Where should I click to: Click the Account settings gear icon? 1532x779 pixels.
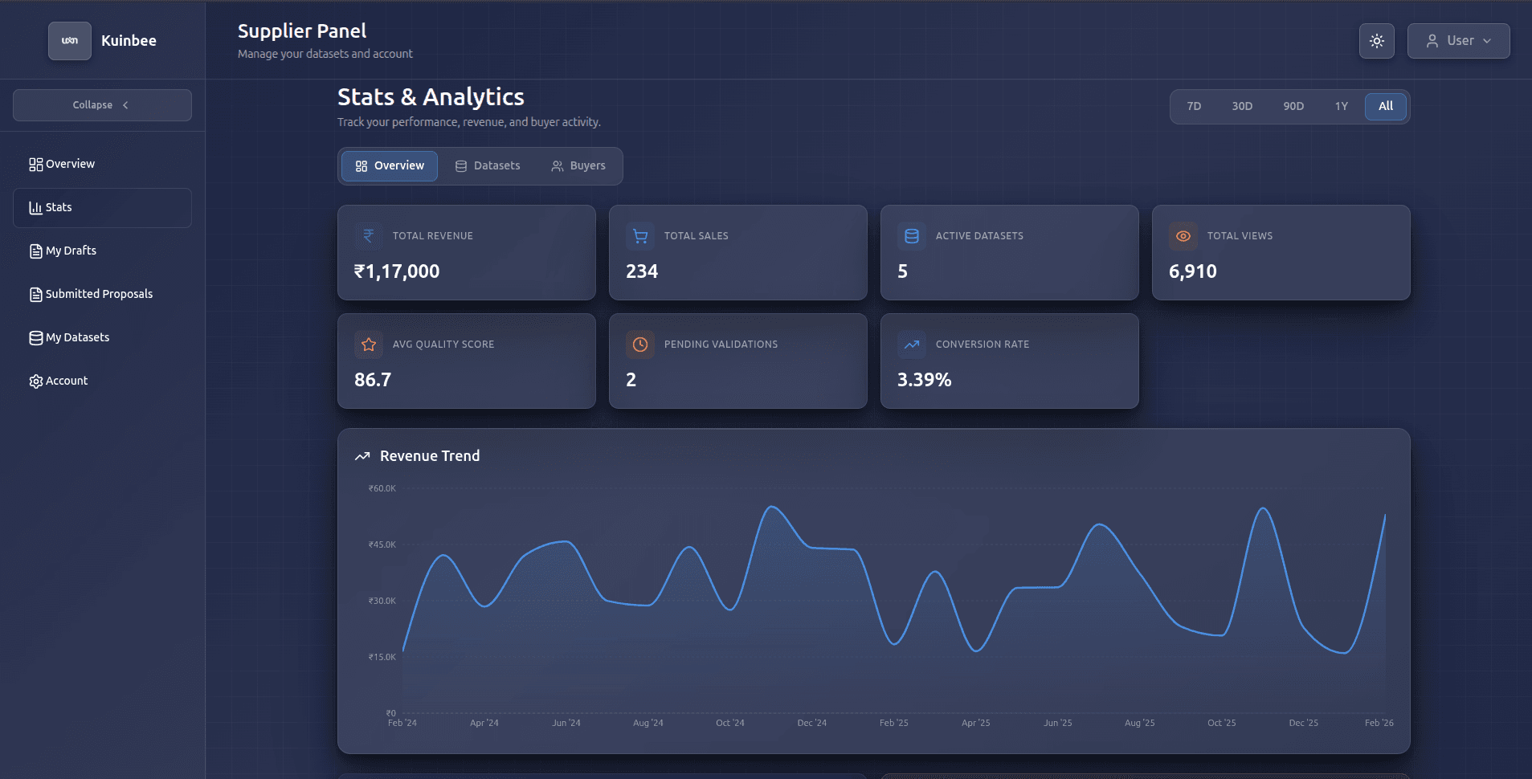[35, 381]
